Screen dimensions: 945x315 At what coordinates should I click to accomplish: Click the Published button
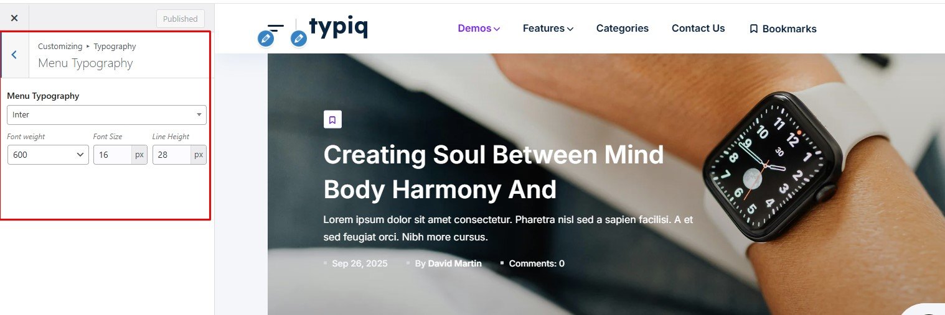tap(180, 19)
